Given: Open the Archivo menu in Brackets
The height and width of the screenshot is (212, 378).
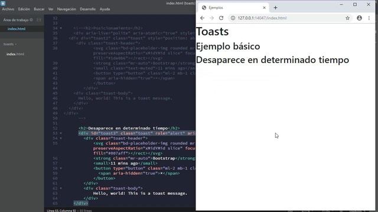Looking at the screenshot, I should pos(8,9).
